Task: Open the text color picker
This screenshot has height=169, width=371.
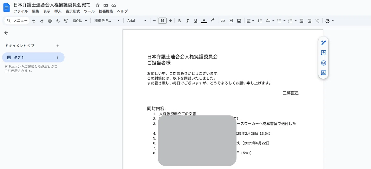Action: point(204,21)
